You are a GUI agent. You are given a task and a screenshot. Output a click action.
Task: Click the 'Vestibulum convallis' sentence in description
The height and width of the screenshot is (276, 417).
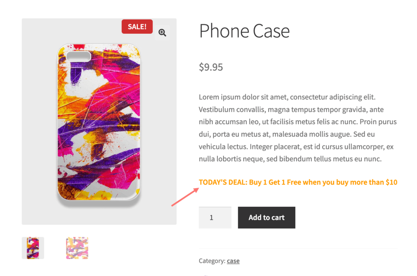(291, 110)
